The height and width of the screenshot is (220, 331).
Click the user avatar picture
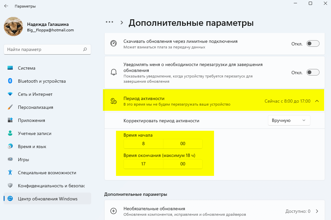(x=13, y=26)
